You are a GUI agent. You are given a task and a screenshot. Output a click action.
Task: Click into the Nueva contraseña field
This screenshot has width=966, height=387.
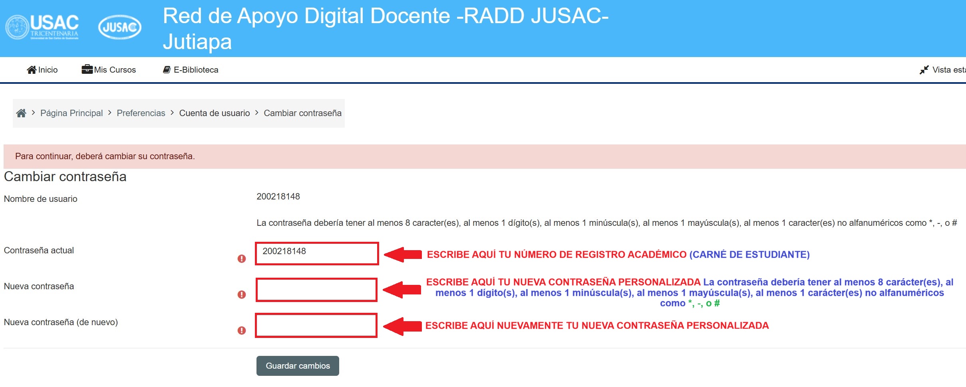[x=316, y=290]
